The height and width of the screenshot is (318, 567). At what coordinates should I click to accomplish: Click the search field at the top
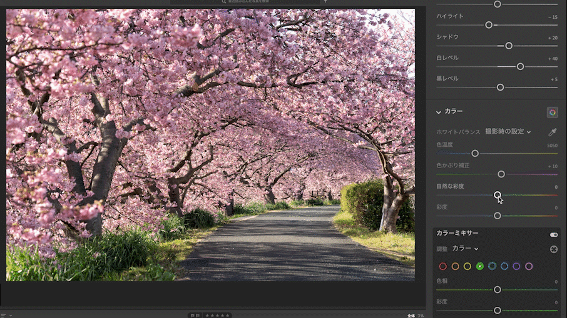(x=245, y=2)
